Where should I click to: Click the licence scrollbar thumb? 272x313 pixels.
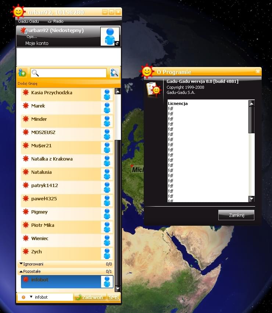coord(251,120)
